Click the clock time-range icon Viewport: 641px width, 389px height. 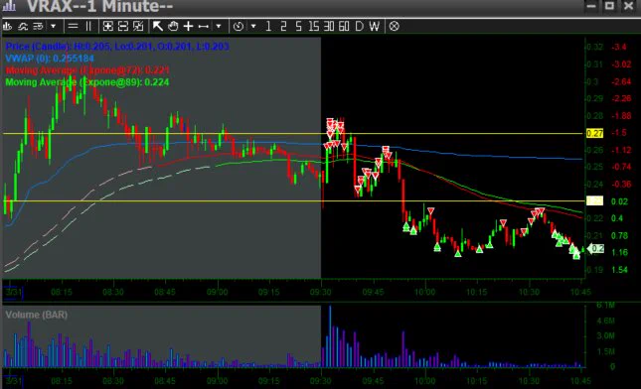[x=239, y=27]
